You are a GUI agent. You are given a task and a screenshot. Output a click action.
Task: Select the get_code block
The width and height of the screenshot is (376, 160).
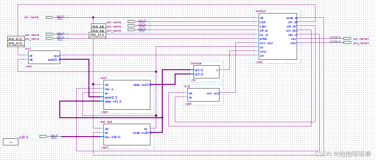point(127,135)
